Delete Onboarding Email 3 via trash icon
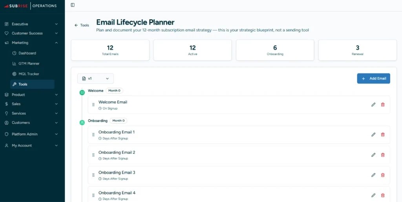Viewport: 402px width, 202px height. tap(383, 175)
